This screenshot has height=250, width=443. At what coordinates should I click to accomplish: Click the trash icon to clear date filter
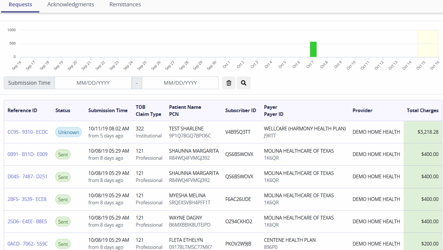(228, 82)
